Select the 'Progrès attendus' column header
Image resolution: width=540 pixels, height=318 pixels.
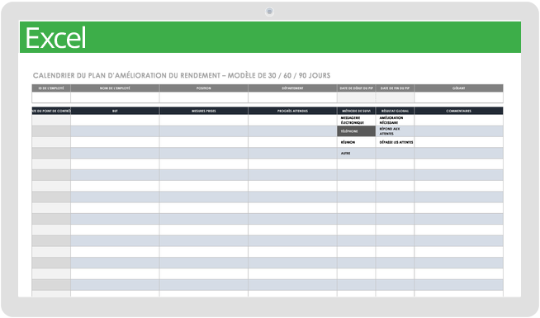(x=292, y=111)
